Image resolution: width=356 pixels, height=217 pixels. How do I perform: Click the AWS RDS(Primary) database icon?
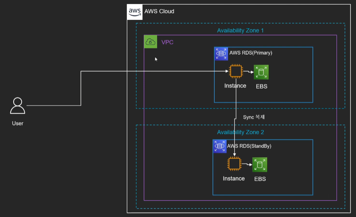[221, 54]
